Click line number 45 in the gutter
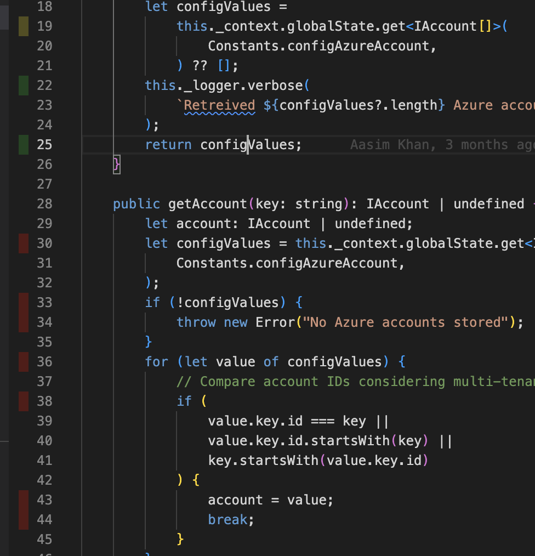535x556 pixels. coord(44,540)
